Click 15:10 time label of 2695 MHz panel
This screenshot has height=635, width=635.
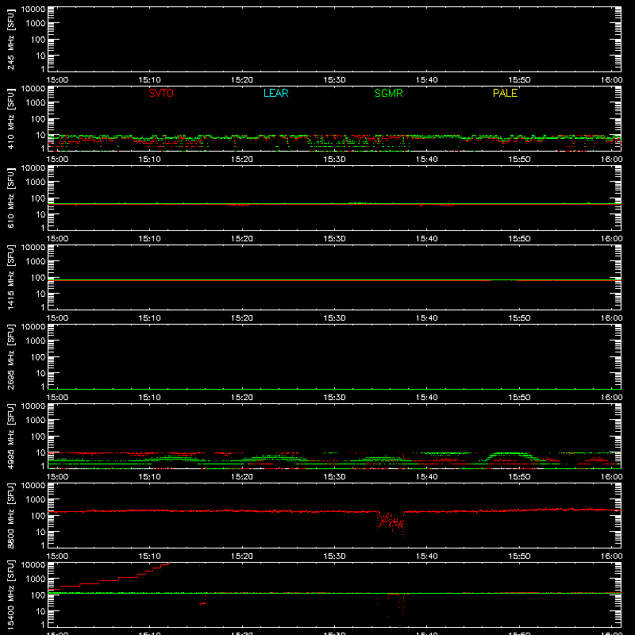tap(149, 398)
